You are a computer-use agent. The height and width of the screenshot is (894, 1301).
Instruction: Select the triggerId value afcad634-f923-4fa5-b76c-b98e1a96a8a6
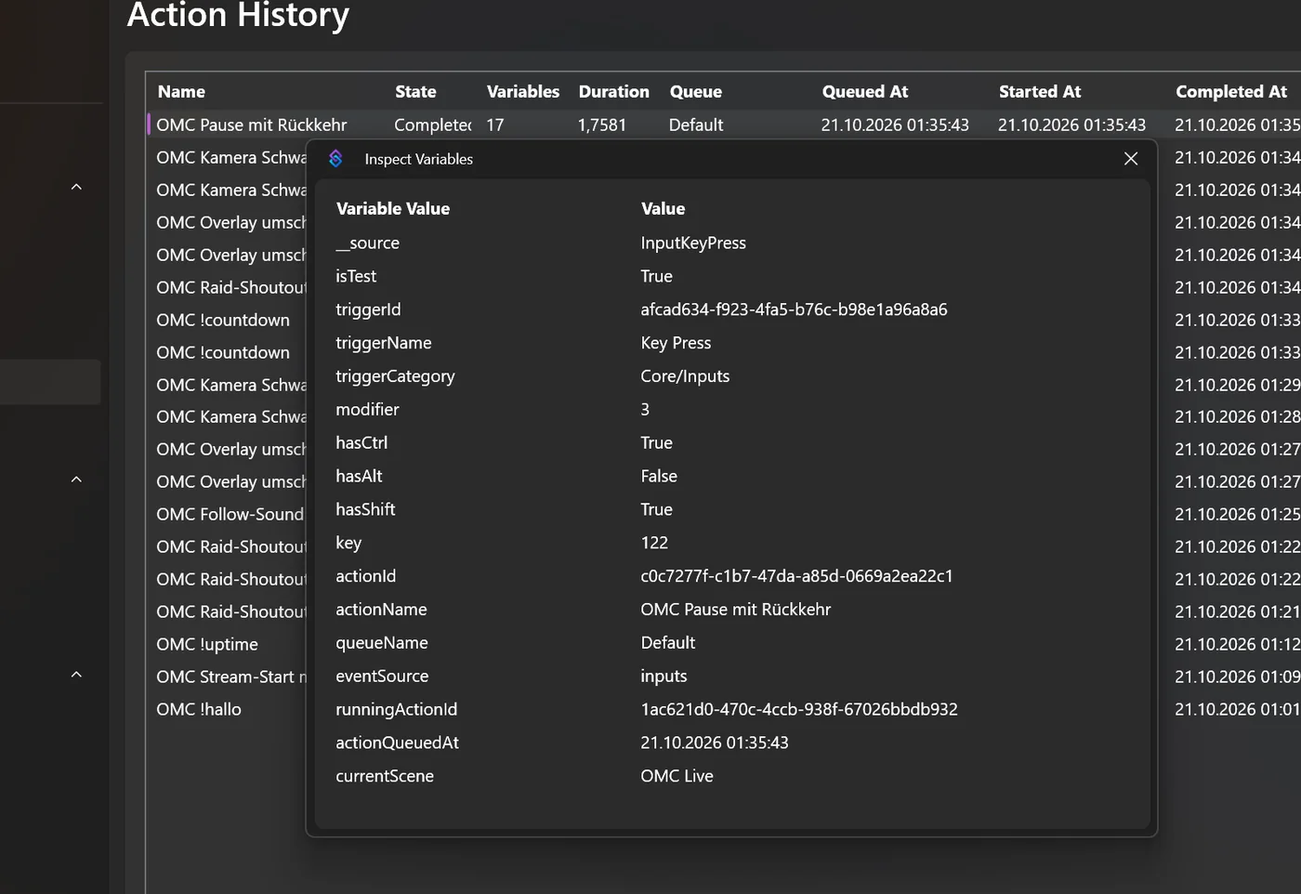(x=794, y=309)
